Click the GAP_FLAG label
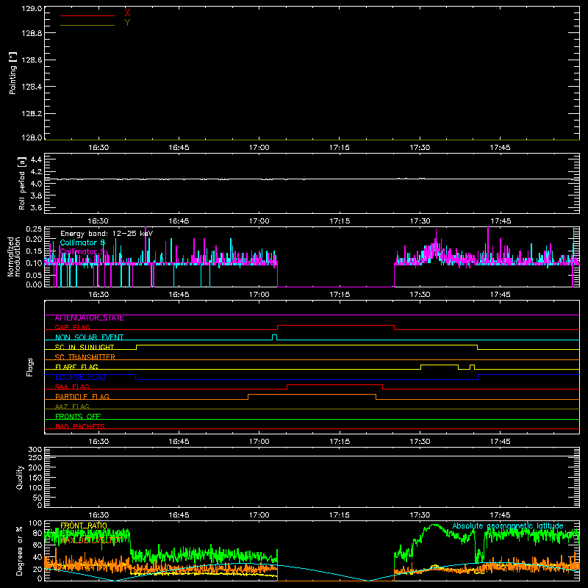The width and height of the screenshot is (588, 588). click(x=72, y=327)
